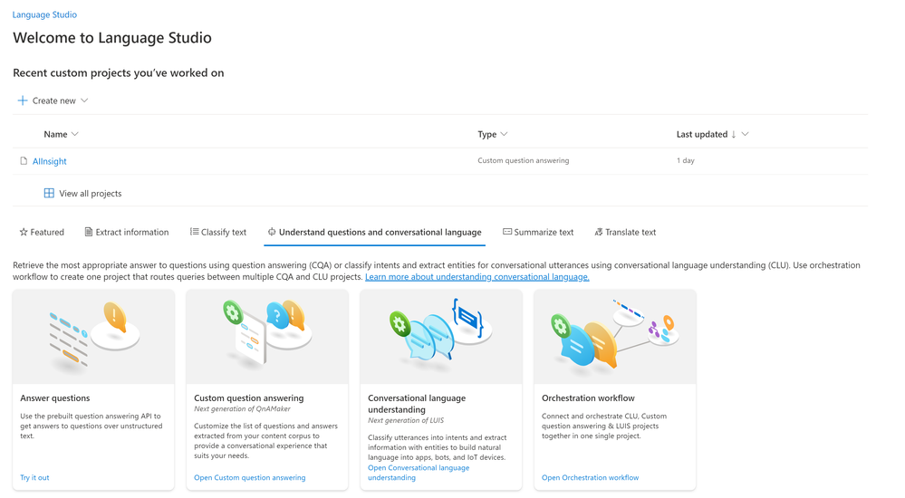Screen dimensions: 905x498
Task: Click the Language Studio breadcrumb link
Action: point(44,14)
